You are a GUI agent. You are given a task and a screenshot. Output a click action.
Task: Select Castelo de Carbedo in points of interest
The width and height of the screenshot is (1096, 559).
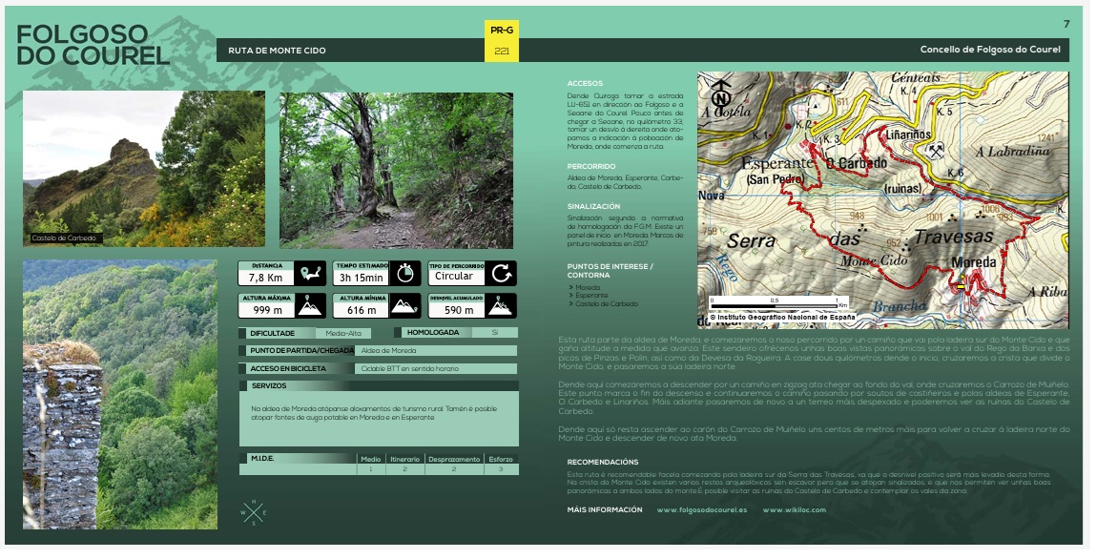pyautogui.click(x=607, y=304)
